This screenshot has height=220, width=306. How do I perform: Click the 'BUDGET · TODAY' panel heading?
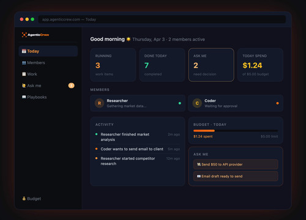[x=210, y=125]
